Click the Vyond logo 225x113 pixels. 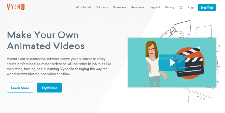click(16, 7)
